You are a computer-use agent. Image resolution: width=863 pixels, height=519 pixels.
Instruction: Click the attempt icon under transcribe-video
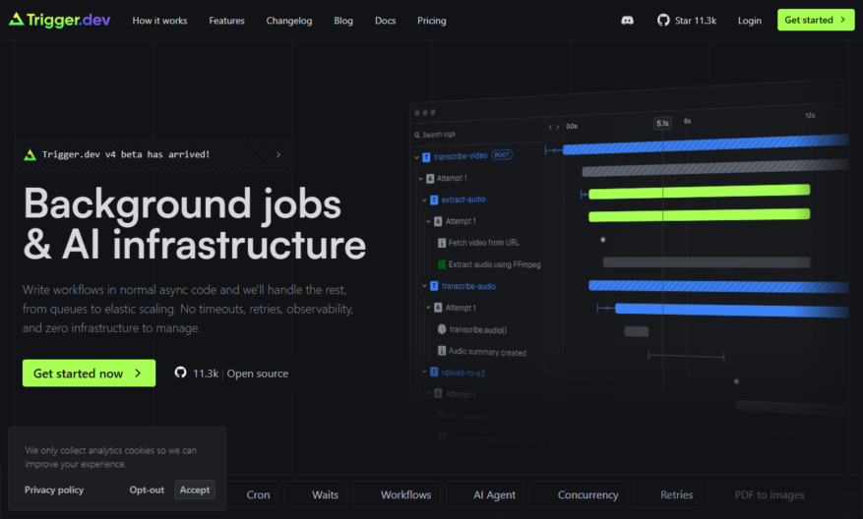430,179
